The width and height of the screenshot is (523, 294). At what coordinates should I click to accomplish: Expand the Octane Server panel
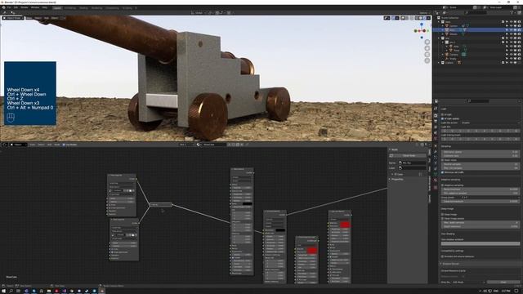pos(441,264)
